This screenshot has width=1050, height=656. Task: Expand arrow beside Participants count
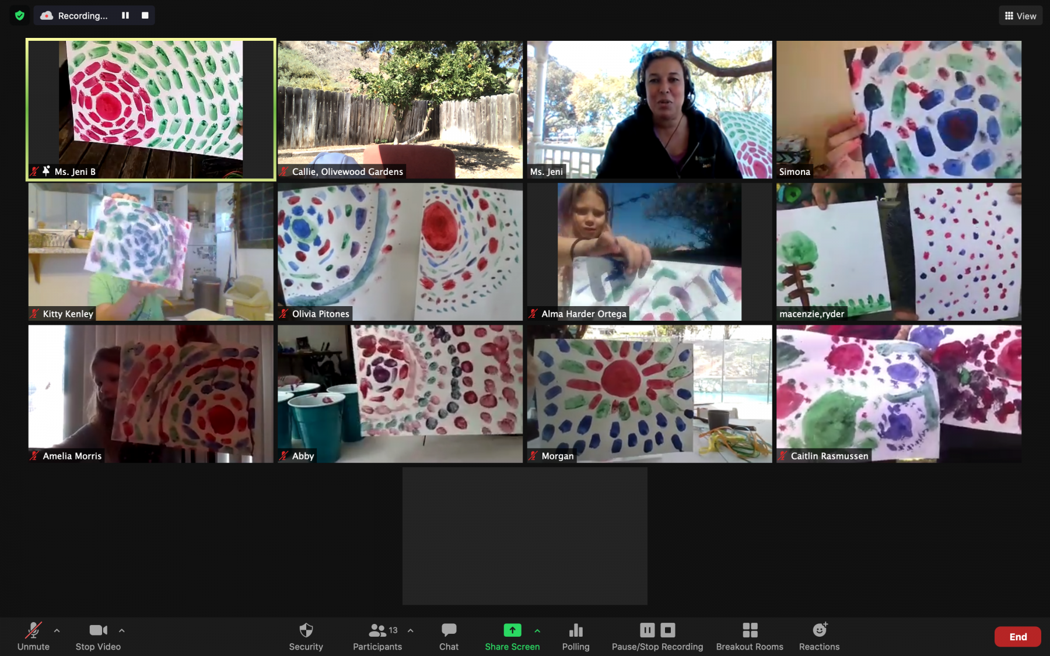[411, 630]
